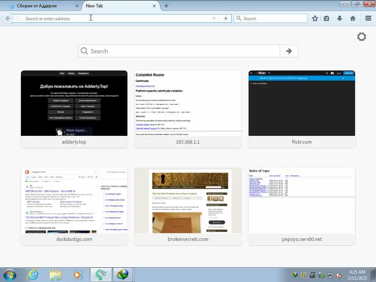Viewport: 376px width, 282px height.
Task: Select the dragon browser taskbar button
Action: 101,275
